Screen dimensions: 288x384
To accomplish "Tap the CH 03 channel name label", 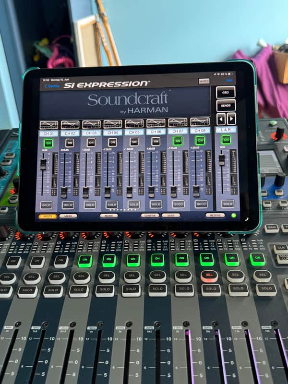I will 91,133.
